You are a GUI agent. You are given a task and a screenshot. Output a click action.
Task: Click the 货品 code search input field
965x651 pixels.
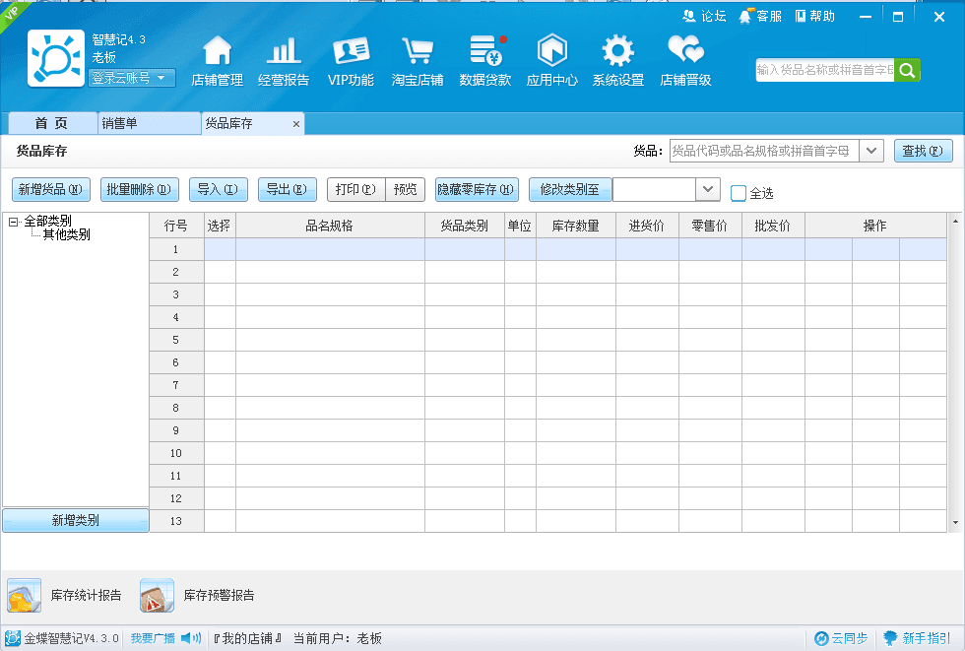[x=763, y=151]
